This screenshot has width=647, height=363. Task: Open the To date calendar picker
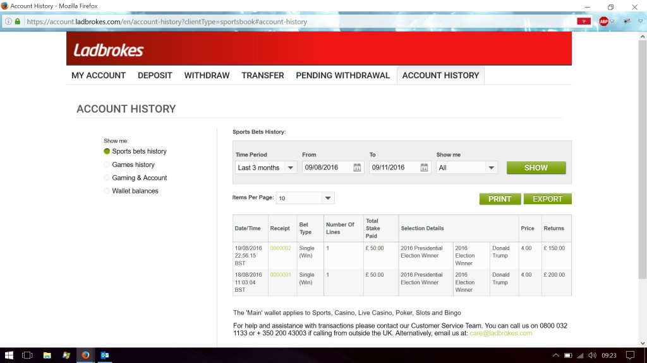(x=424, y=168)
